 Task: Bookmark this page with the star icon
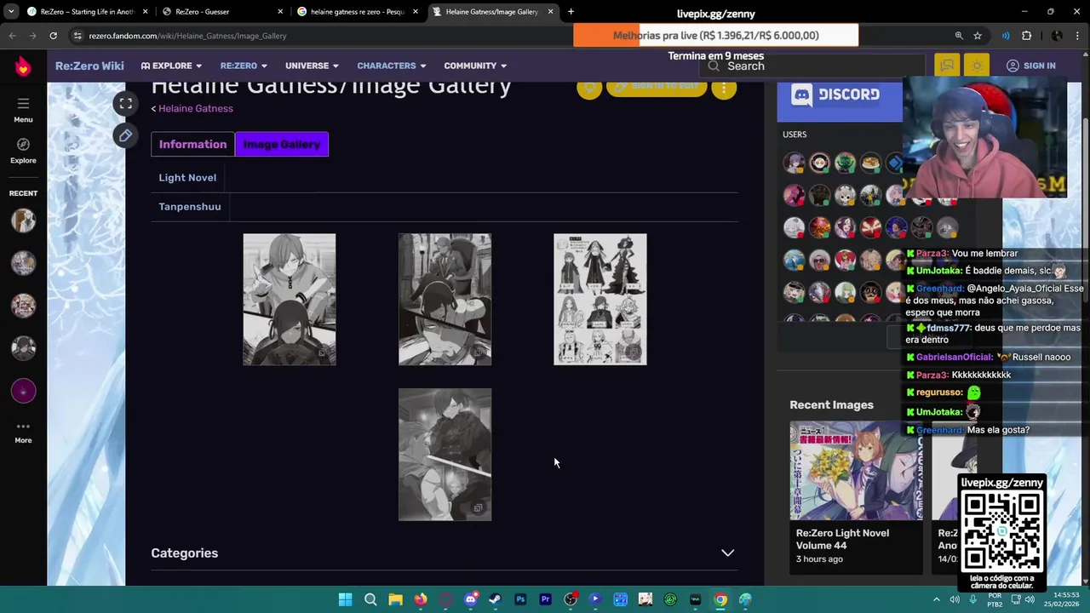pyautogui.click(x=978, y=36)
